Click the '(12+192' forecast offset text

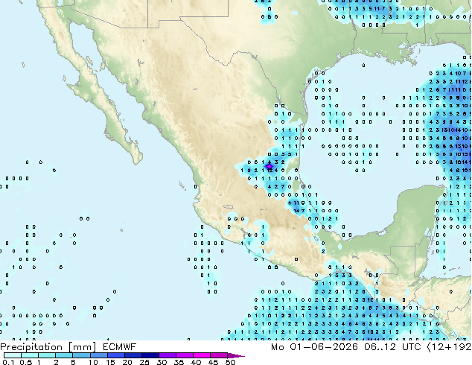[450, 347]
